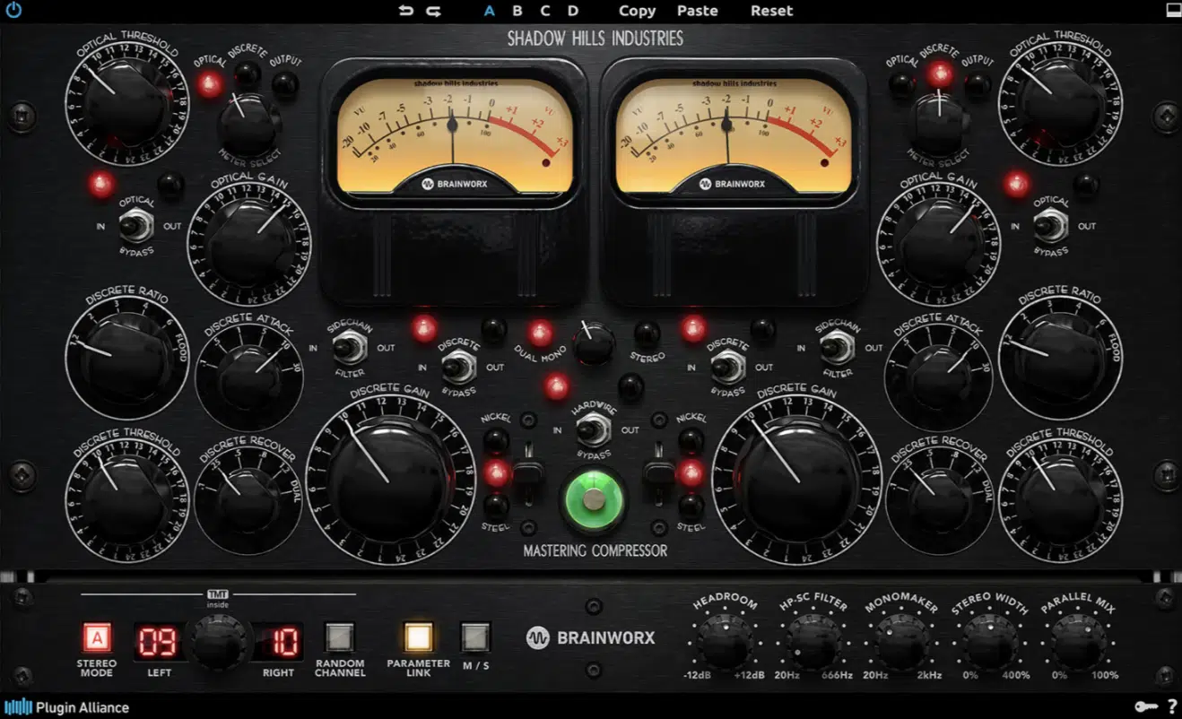Click the Stereo Width knob
This screenshot has height=719, width=1182.
pyautogui.click(x=990, y=642)
